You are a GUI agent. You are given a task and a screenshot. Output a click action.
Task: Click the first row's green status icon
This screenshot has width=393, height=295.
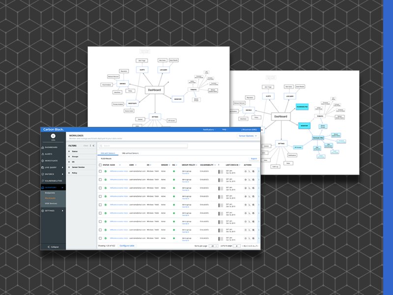[x=106, y=171]
